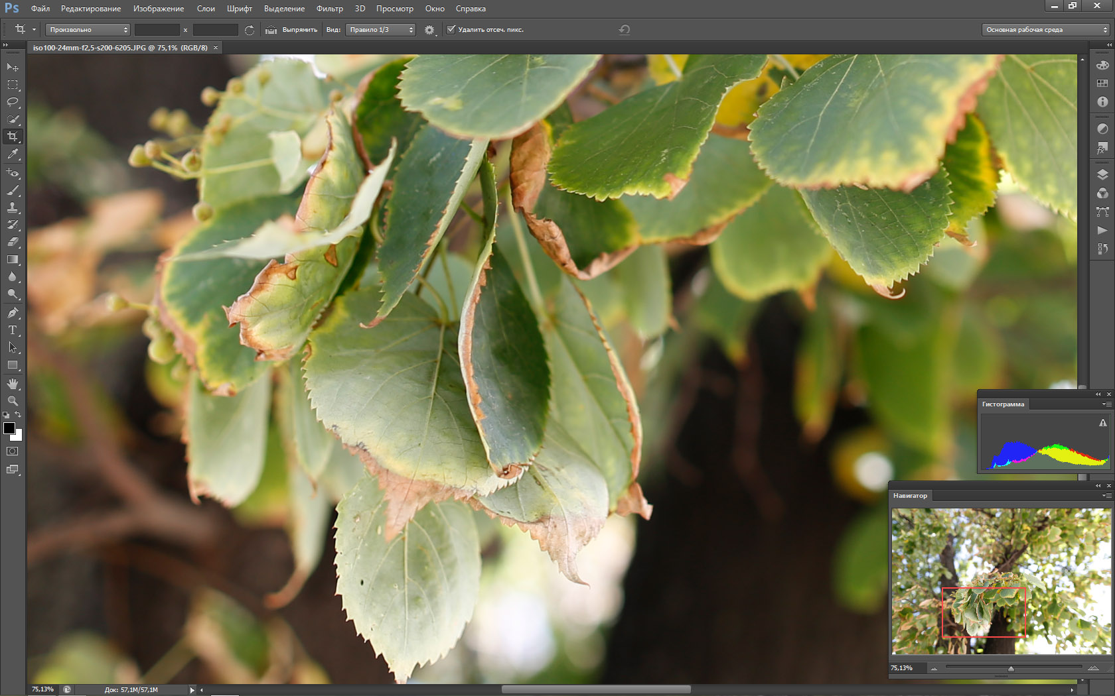Select the Clone Stamp tool
Viewport: 1115px width, 696px height.
tap(13, 208)
